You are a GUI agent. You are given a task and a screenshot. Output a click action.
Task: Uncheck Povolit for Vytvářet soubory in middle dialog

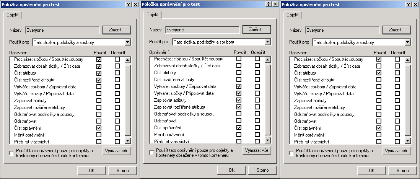239,86
